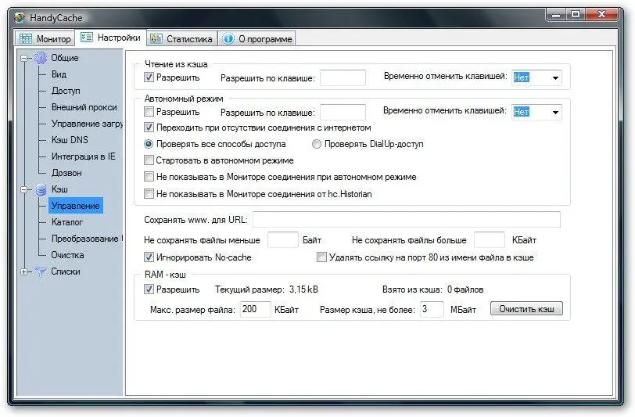This screenshot has height=417, width=635.
Task: Click the О программе info icon
Action: click(228, 38)
